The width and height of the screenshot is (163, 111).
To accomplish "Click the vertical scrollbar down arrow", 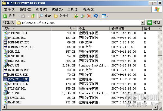I will tap(160, 103).
